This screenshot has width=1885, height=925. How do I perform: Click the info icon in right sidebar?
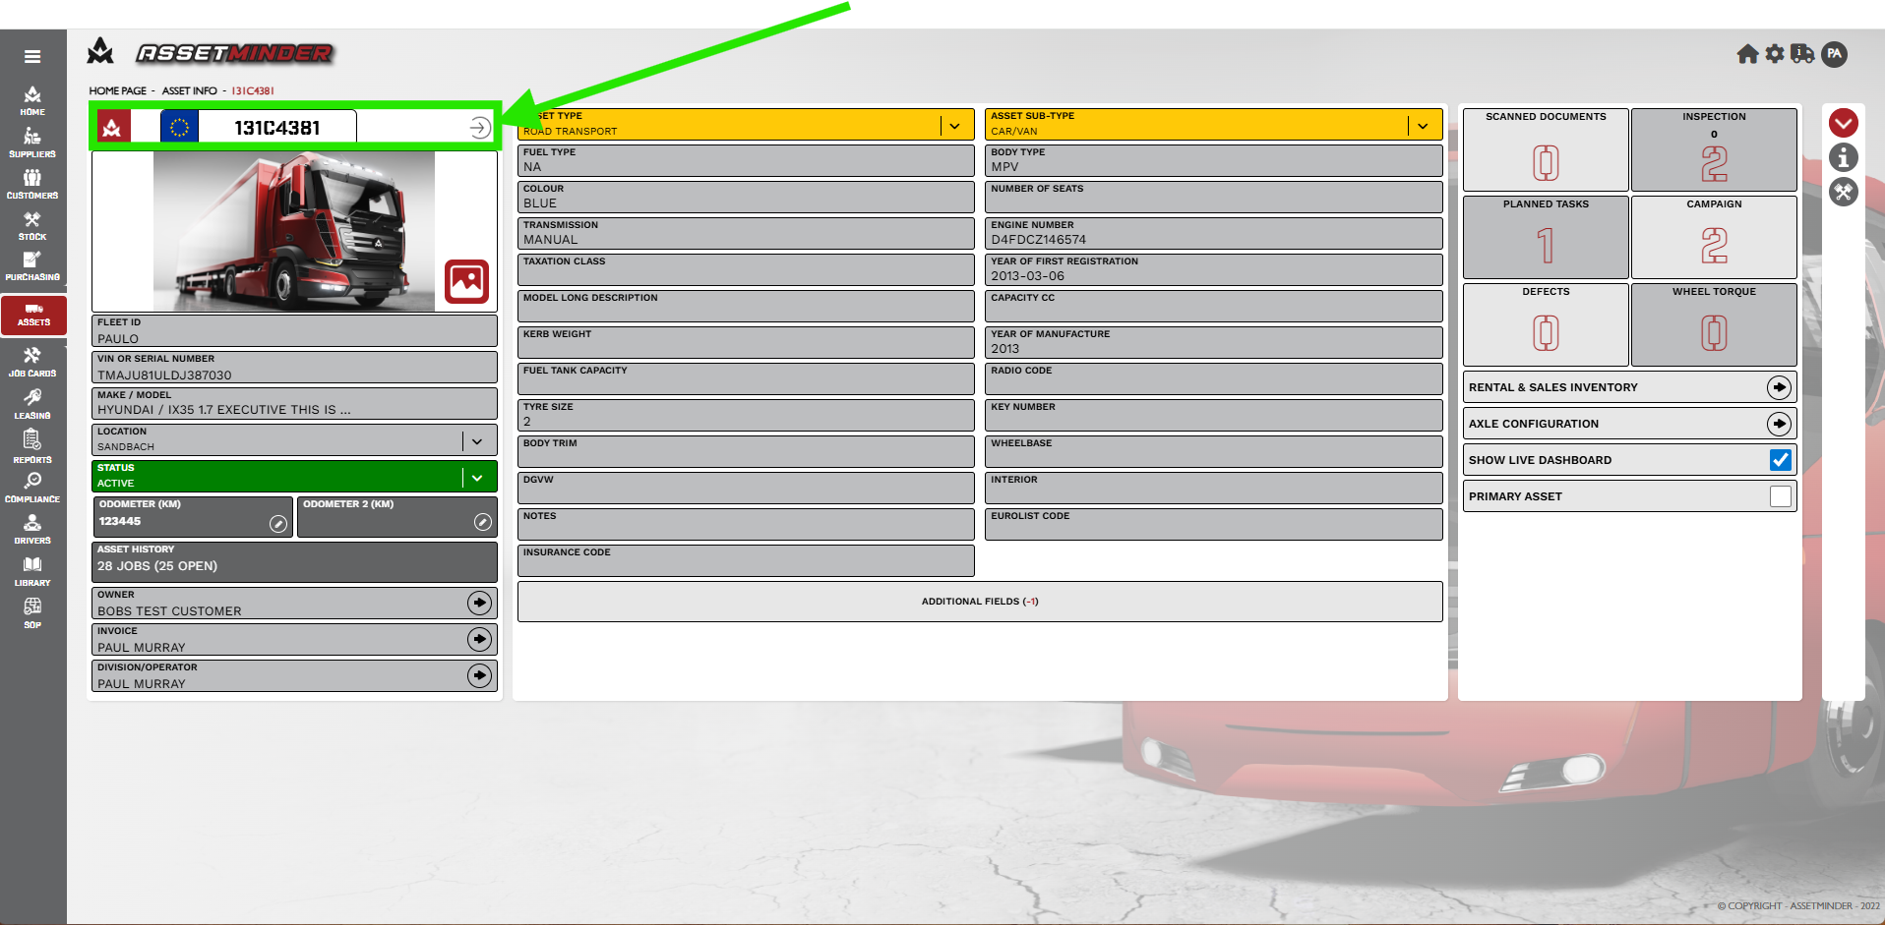(1843, 157)
